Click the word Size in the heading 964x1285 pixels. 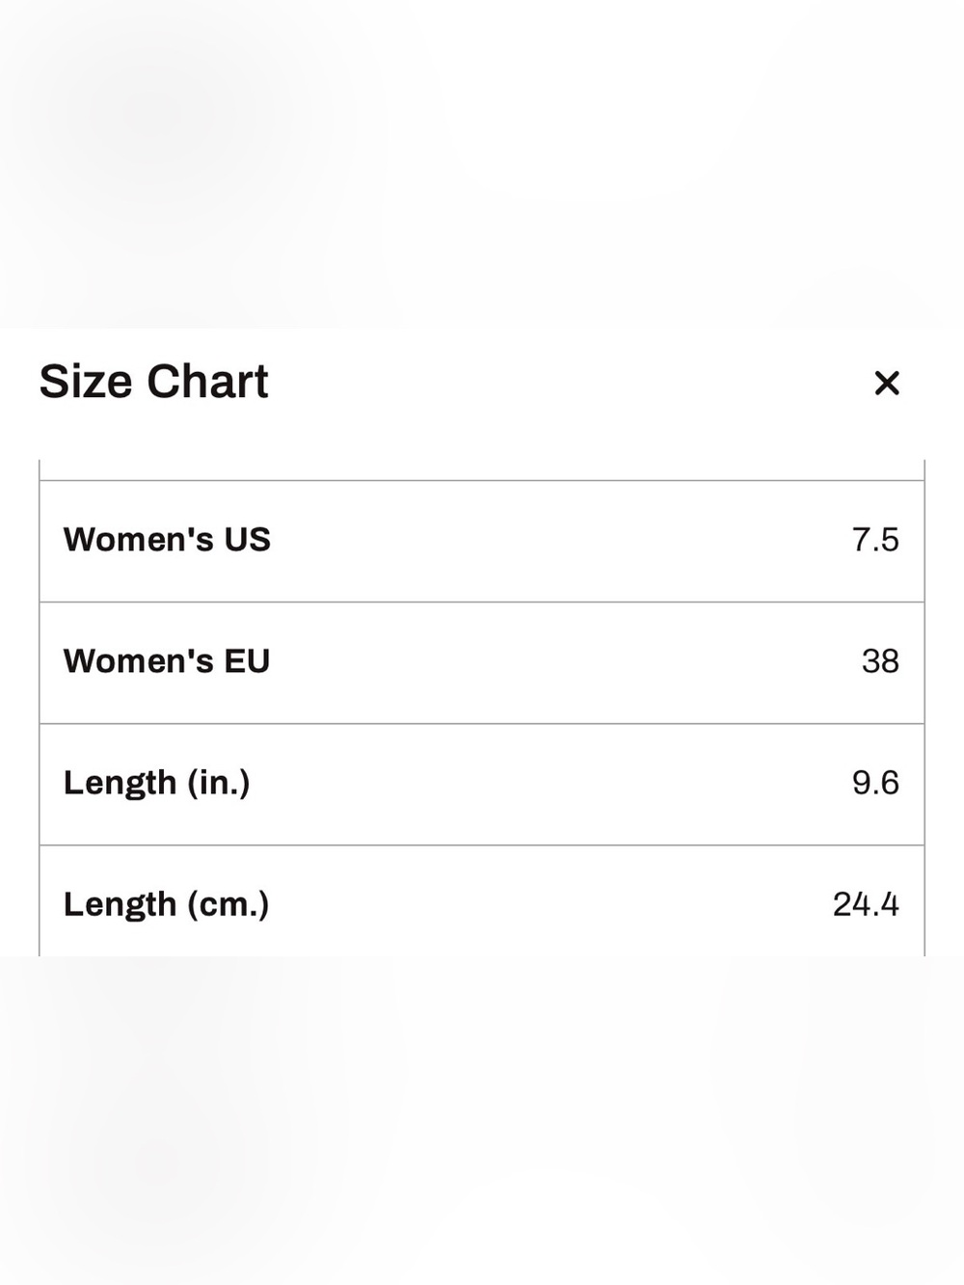86,382
